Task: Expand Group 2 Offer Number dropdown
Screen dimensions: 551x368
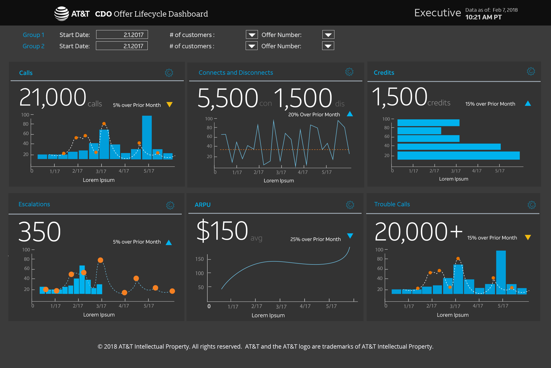Action: [328, 46]
